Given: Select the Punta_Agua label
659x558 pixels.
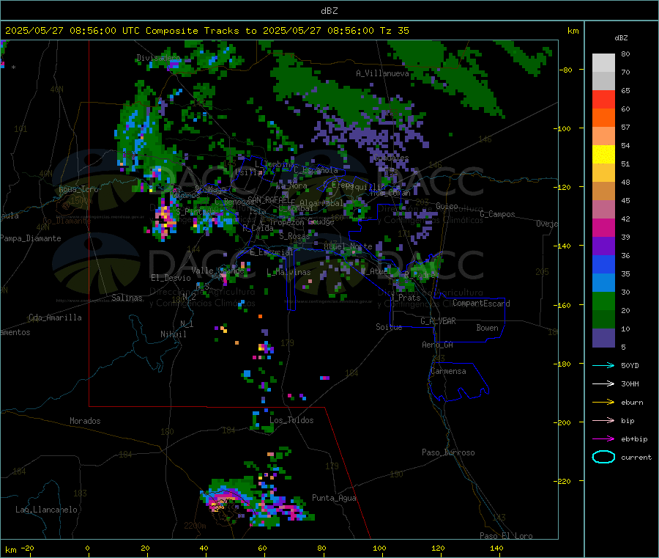Looking at the screenshot, I should click(334, 498).
